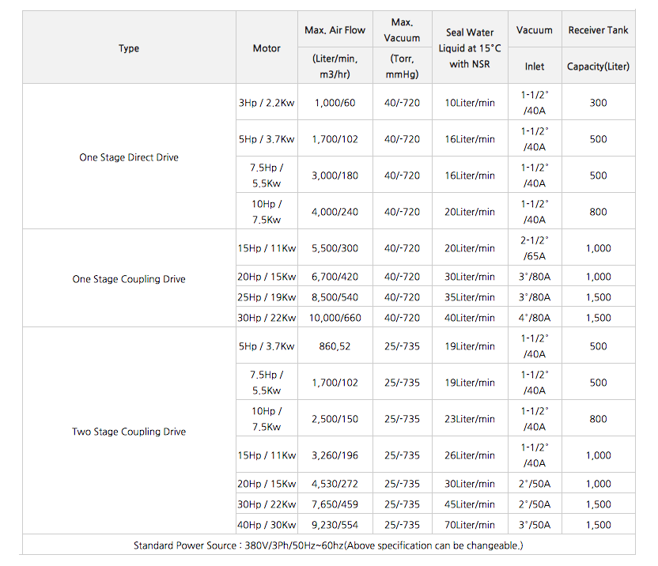Viewport: 658px width, 566px height.
Task: Click the Standard Power Source footer note
Action: point(328,545)
